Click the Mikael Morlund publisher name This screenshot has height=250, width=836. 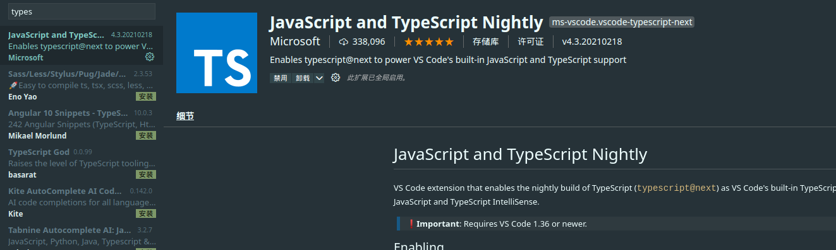[37, 135]
